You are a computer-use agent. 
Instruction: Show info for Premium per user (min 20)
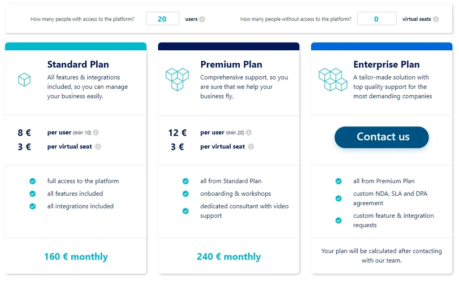[249, 132]
